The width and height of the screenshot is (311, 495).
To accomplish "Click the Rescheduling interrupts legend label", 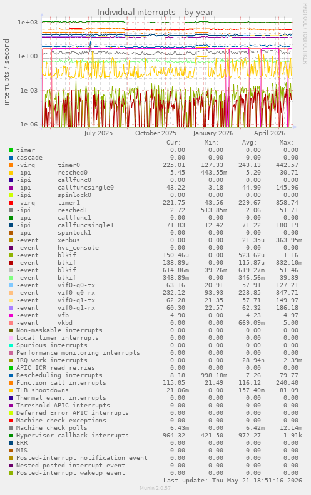I will pyautogui.click(x=59, y=375).
